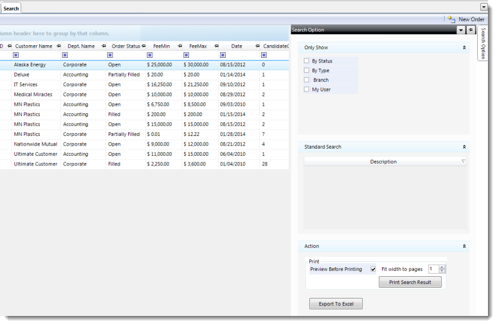Screen dimensions: 497x325
Task: Enable the By Status checkbox
Action: tap(306, 61)
